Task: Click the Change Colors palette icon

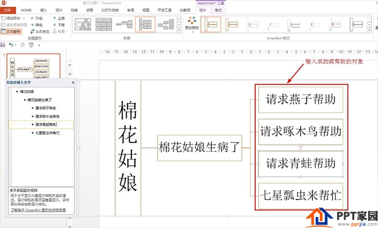Action: (192, 20)
